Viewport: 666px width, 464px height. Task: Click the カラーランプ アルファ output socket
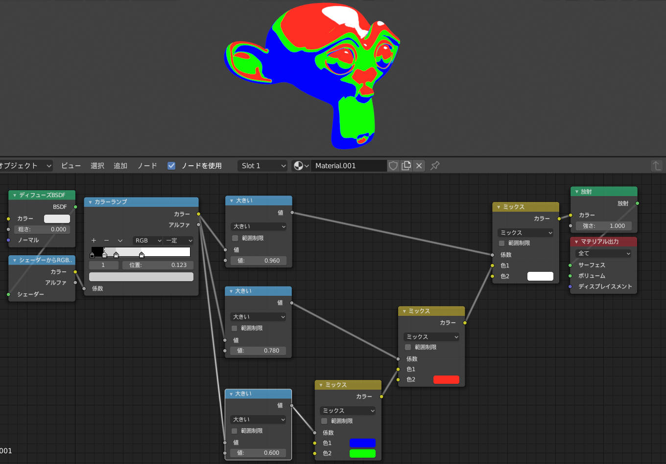click(198, 225)
